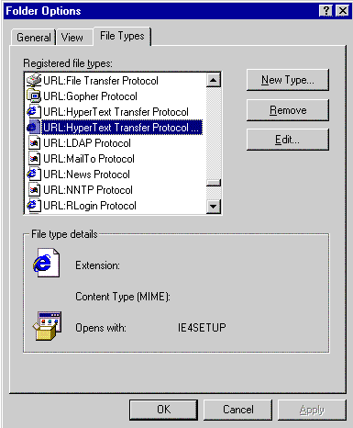Click the list's scroll up arrow
The image size is (353, 428).
point(214,81)
